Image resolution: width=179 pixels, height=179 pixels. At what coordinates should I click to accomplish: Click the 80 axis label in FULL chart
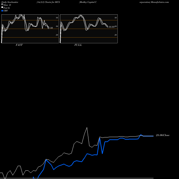(x=116, y=18)
